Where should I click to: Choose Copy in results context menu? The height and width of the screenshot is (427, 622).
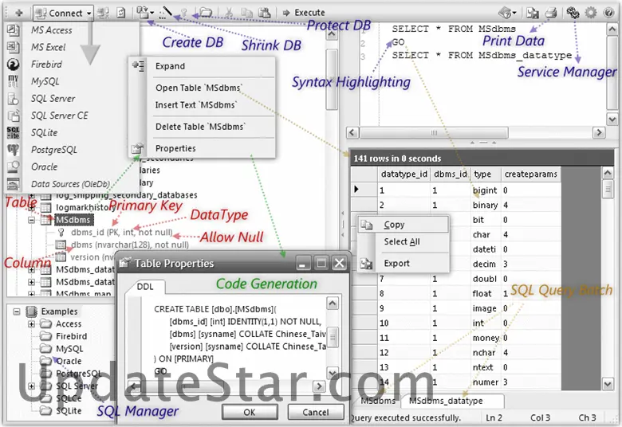404,225
